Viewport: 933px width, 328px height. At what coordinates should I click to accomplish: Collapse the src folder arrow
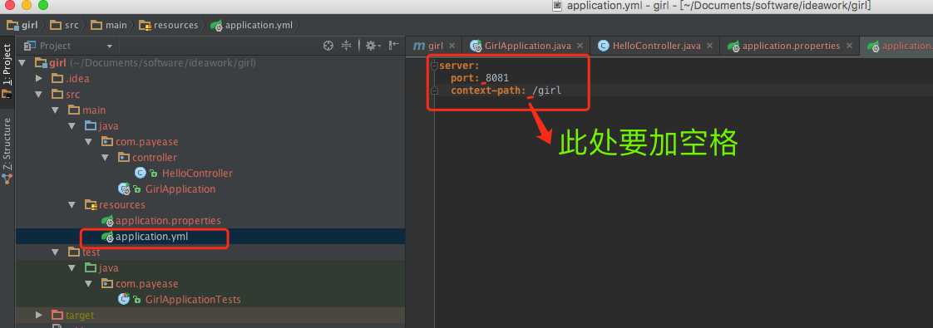[x=39, y=95]
